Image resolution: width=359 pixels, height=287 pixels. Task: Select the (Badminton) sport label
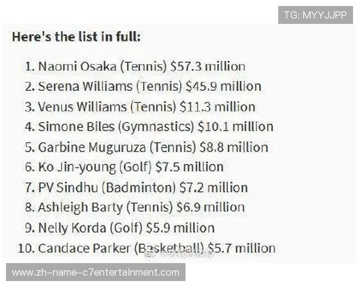(x=139, y=187)
